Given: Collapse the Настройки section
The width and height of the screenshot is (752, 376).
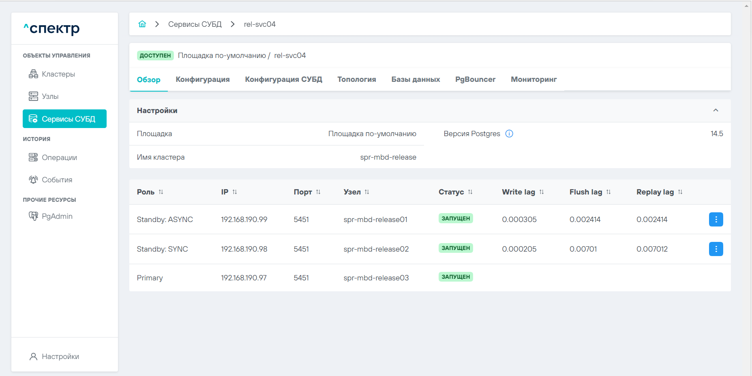Looking at the screenshot, I should tap(716, 110).
